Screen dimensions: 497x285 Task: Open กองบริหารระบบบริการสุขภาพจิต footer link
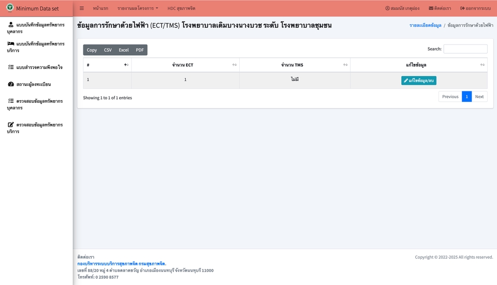[x=121, y=263]
